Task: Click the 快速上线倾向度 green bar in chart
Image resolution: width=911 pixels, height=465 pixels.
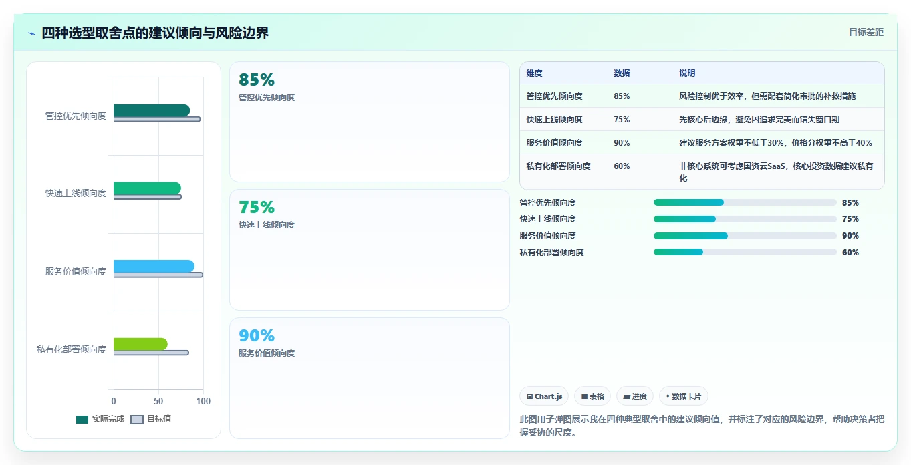Action: click(x=147, y=188)
